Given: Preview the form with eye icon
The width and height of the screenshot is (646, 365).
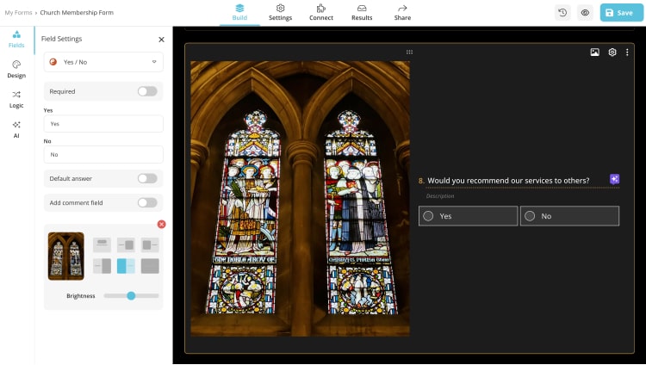Looking at the screenshot, I should click(585, 13).
